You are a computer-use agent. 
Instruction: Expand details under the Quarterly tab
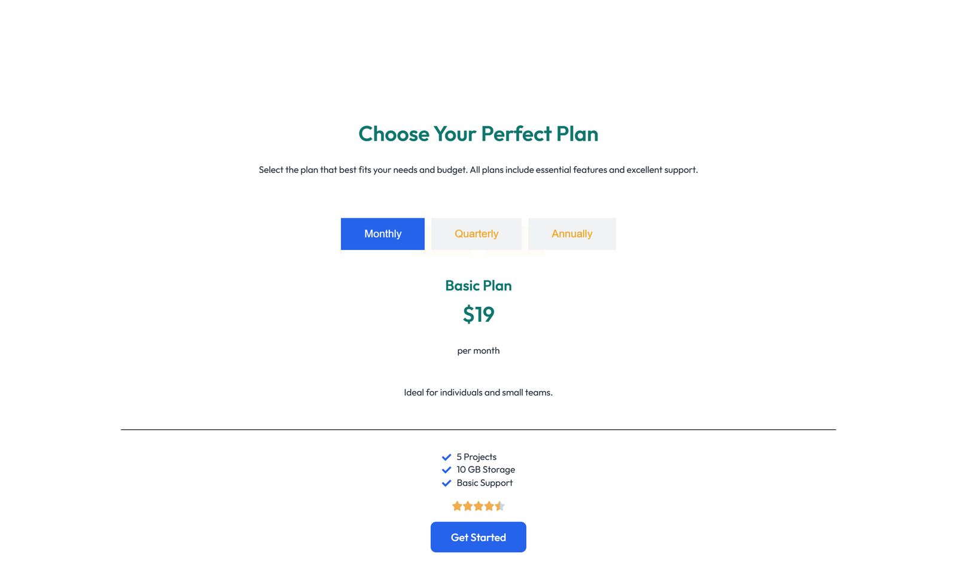coord(443,254)
